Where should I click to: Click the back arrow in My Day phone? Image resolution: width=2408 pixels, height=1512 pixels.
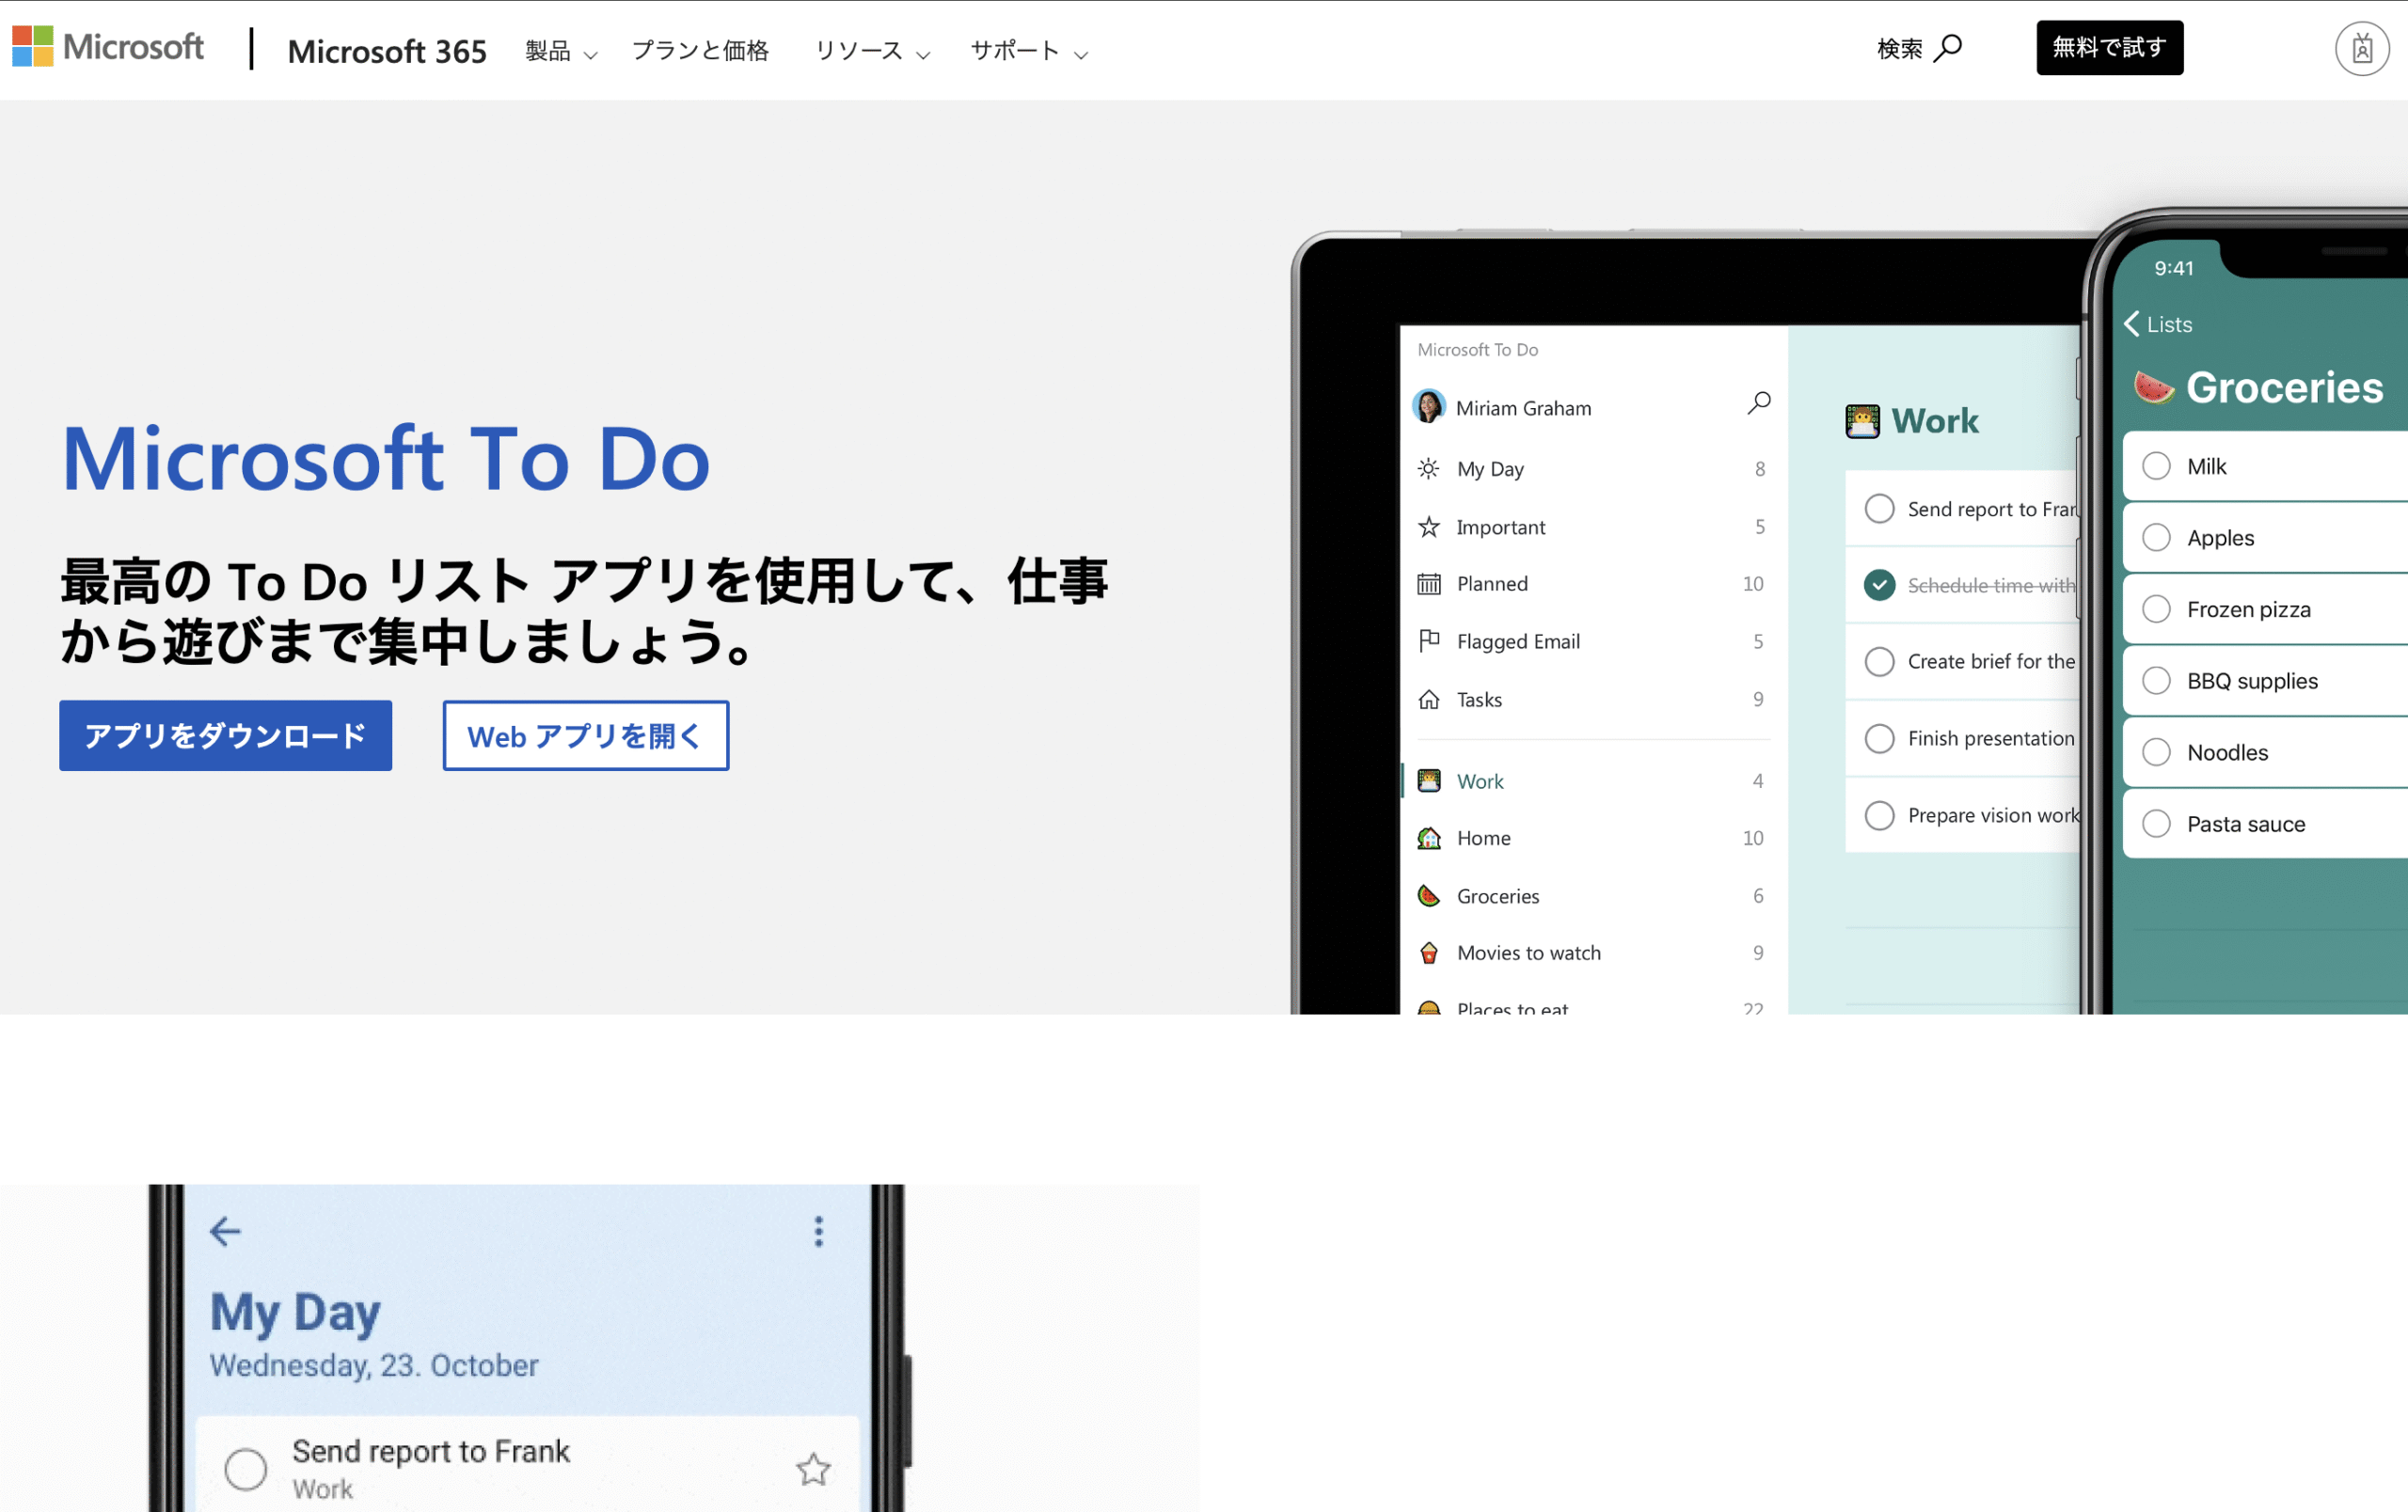225,1231
